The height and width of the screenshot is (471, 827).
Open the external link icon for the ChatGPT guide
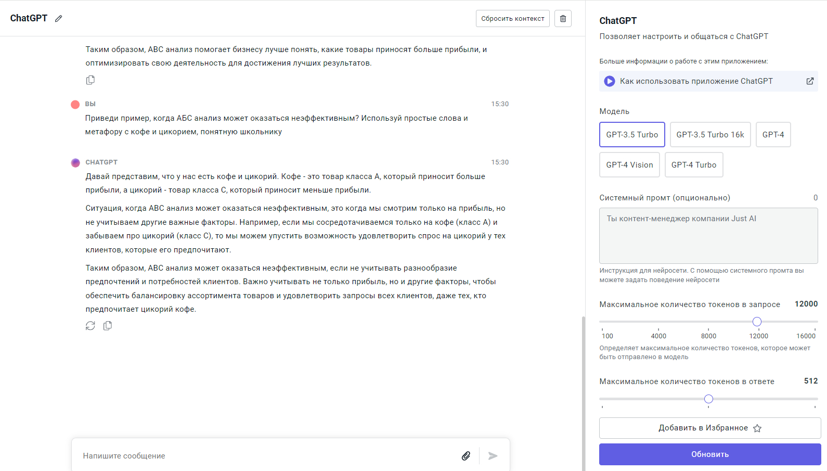tap(810, 81)
